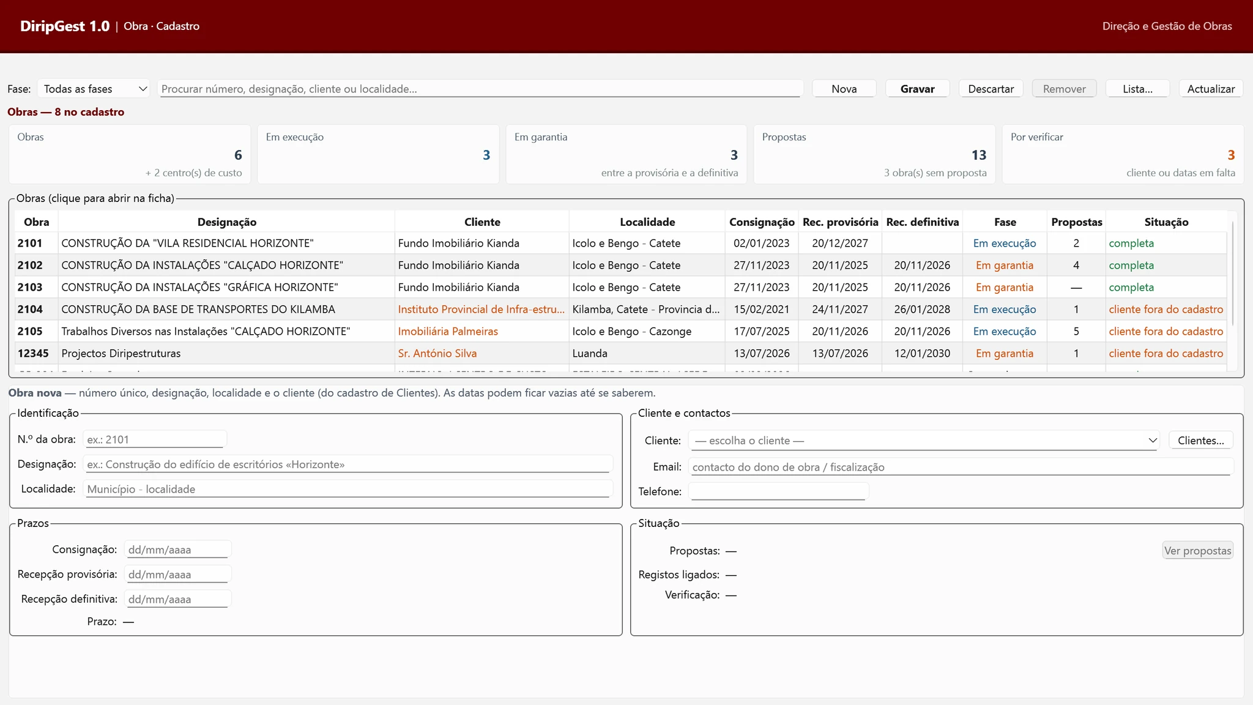The width and height of the screenshot is (1253, 705).
Task: Click the Fase column header
Action: [1005, 222]
